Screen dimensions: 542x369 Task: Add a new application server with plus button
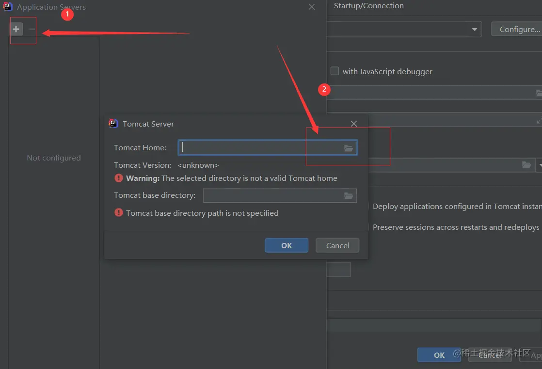[x=16, y=29]
